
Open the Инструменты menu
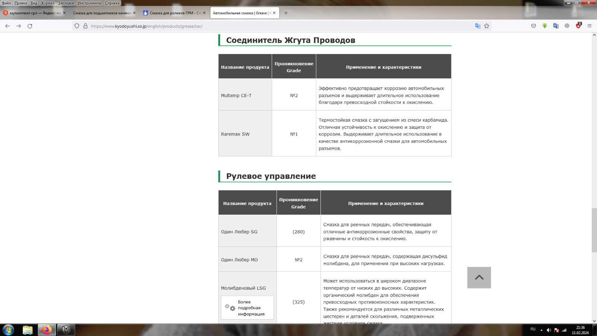90,3
